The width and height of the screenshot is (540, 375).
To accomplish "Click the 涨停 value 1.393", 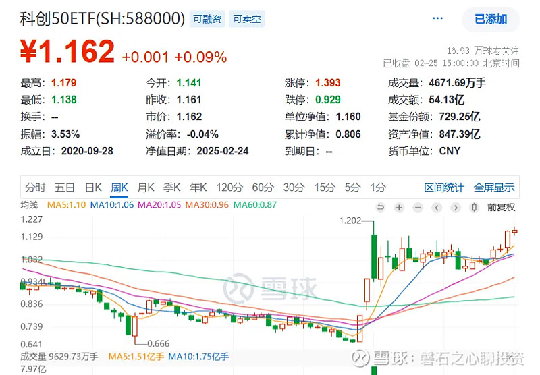I will point(328,83).
